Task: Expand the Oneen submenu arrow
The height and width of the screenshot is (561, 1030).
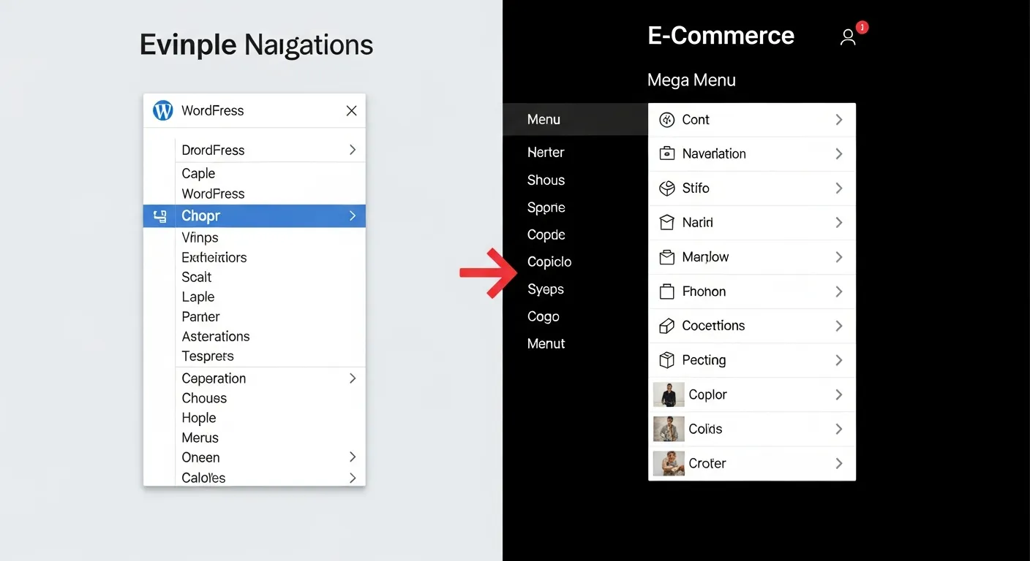Action: coord(352,457)
